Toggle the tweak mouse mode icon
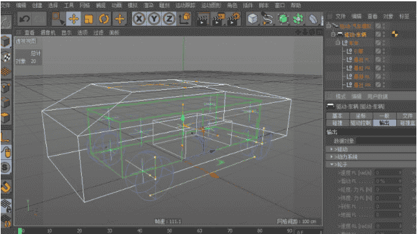Viewport: 417px width, 234px height. pos(6,152)
